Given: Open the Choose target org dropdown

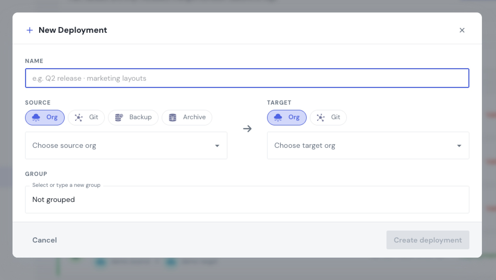Looking at the screenshot, I should coord(368,145).
